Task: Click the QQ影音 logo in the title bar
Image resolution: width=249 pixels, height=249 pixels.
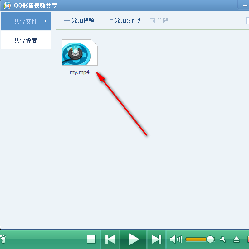Action: pyautogui.click(x=7, y=5)
